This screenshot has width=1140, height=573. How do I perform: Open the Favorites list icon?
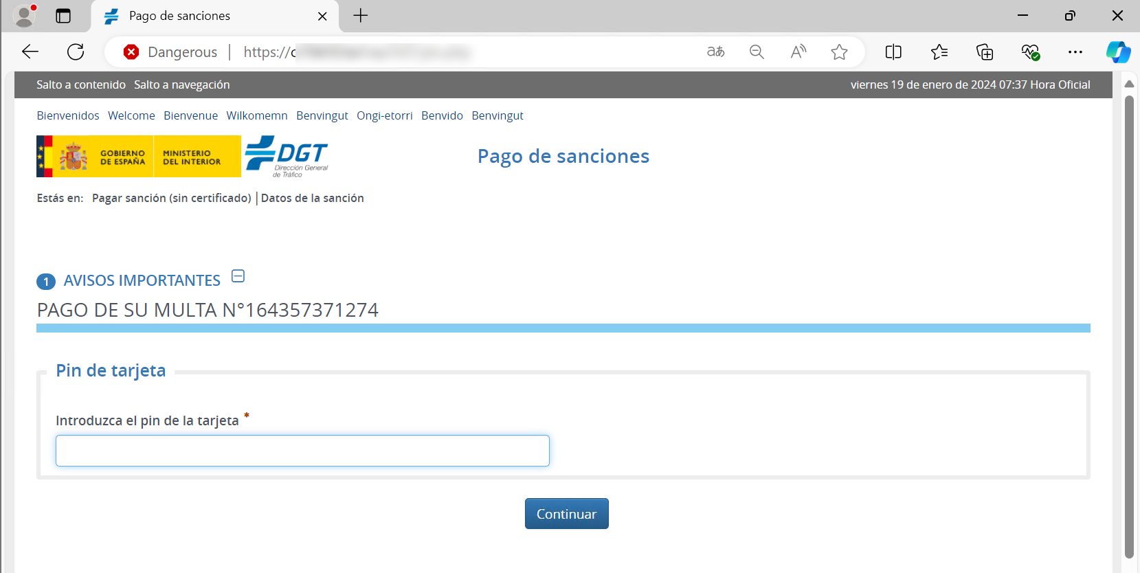(x=939, y=52)
